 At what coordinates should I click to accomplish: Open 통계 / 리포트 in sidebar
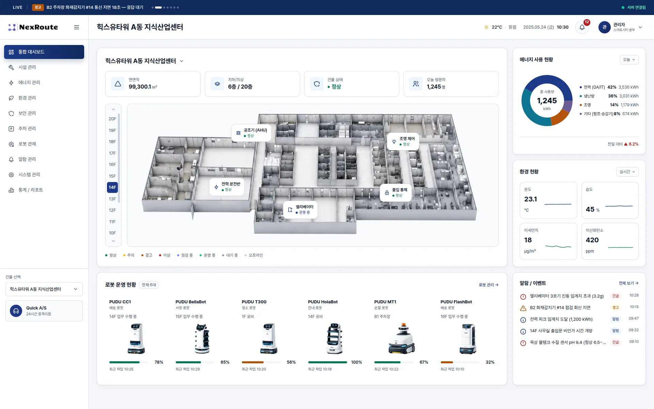click(x=44, y=190)
